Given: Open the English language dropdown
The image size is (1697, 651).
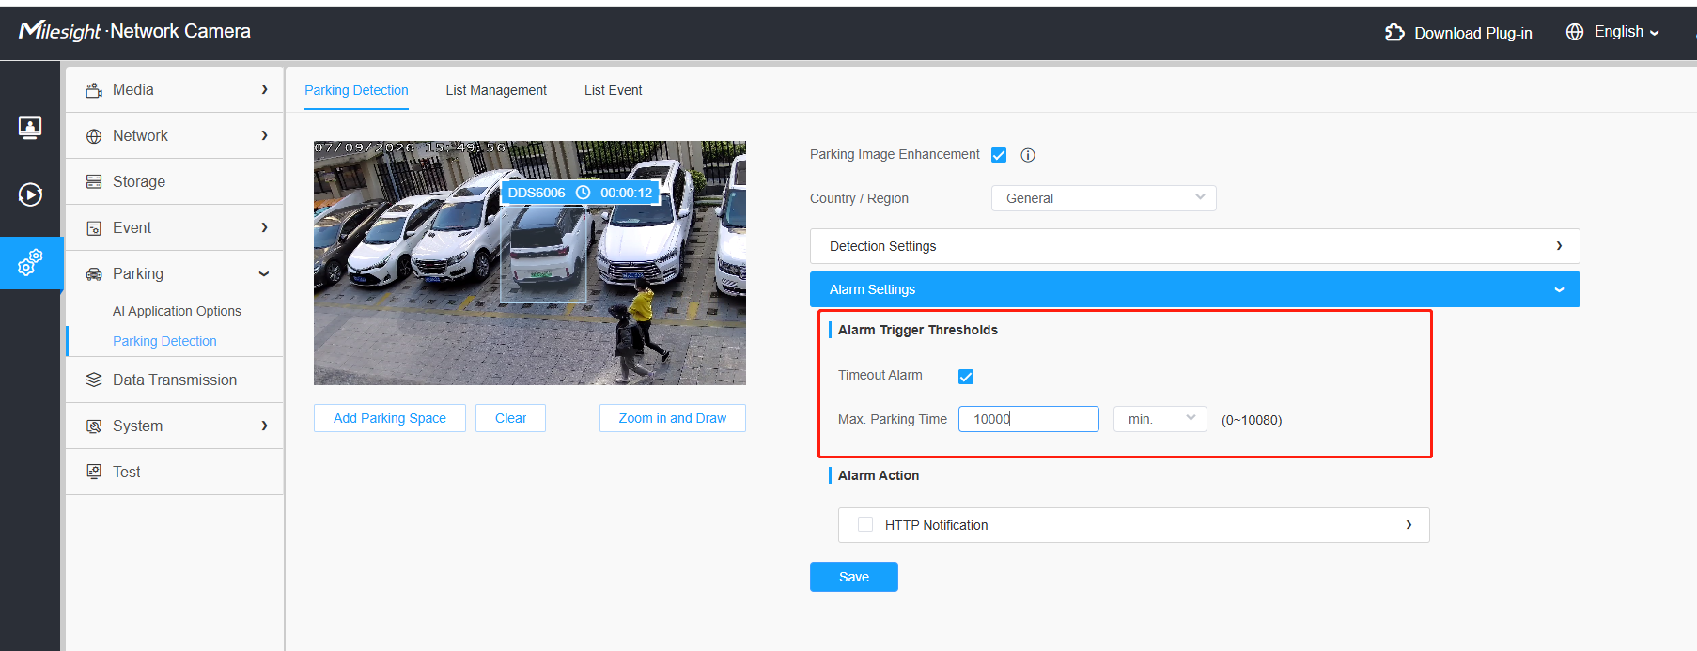Looking at the screenshot, I should [1627, 32].
